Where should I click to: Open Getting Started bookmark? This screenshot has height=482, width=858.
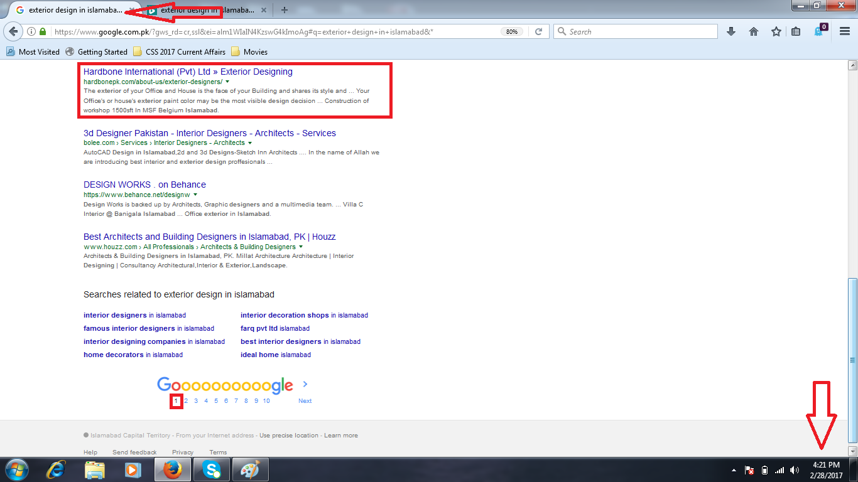pos(96,51)
